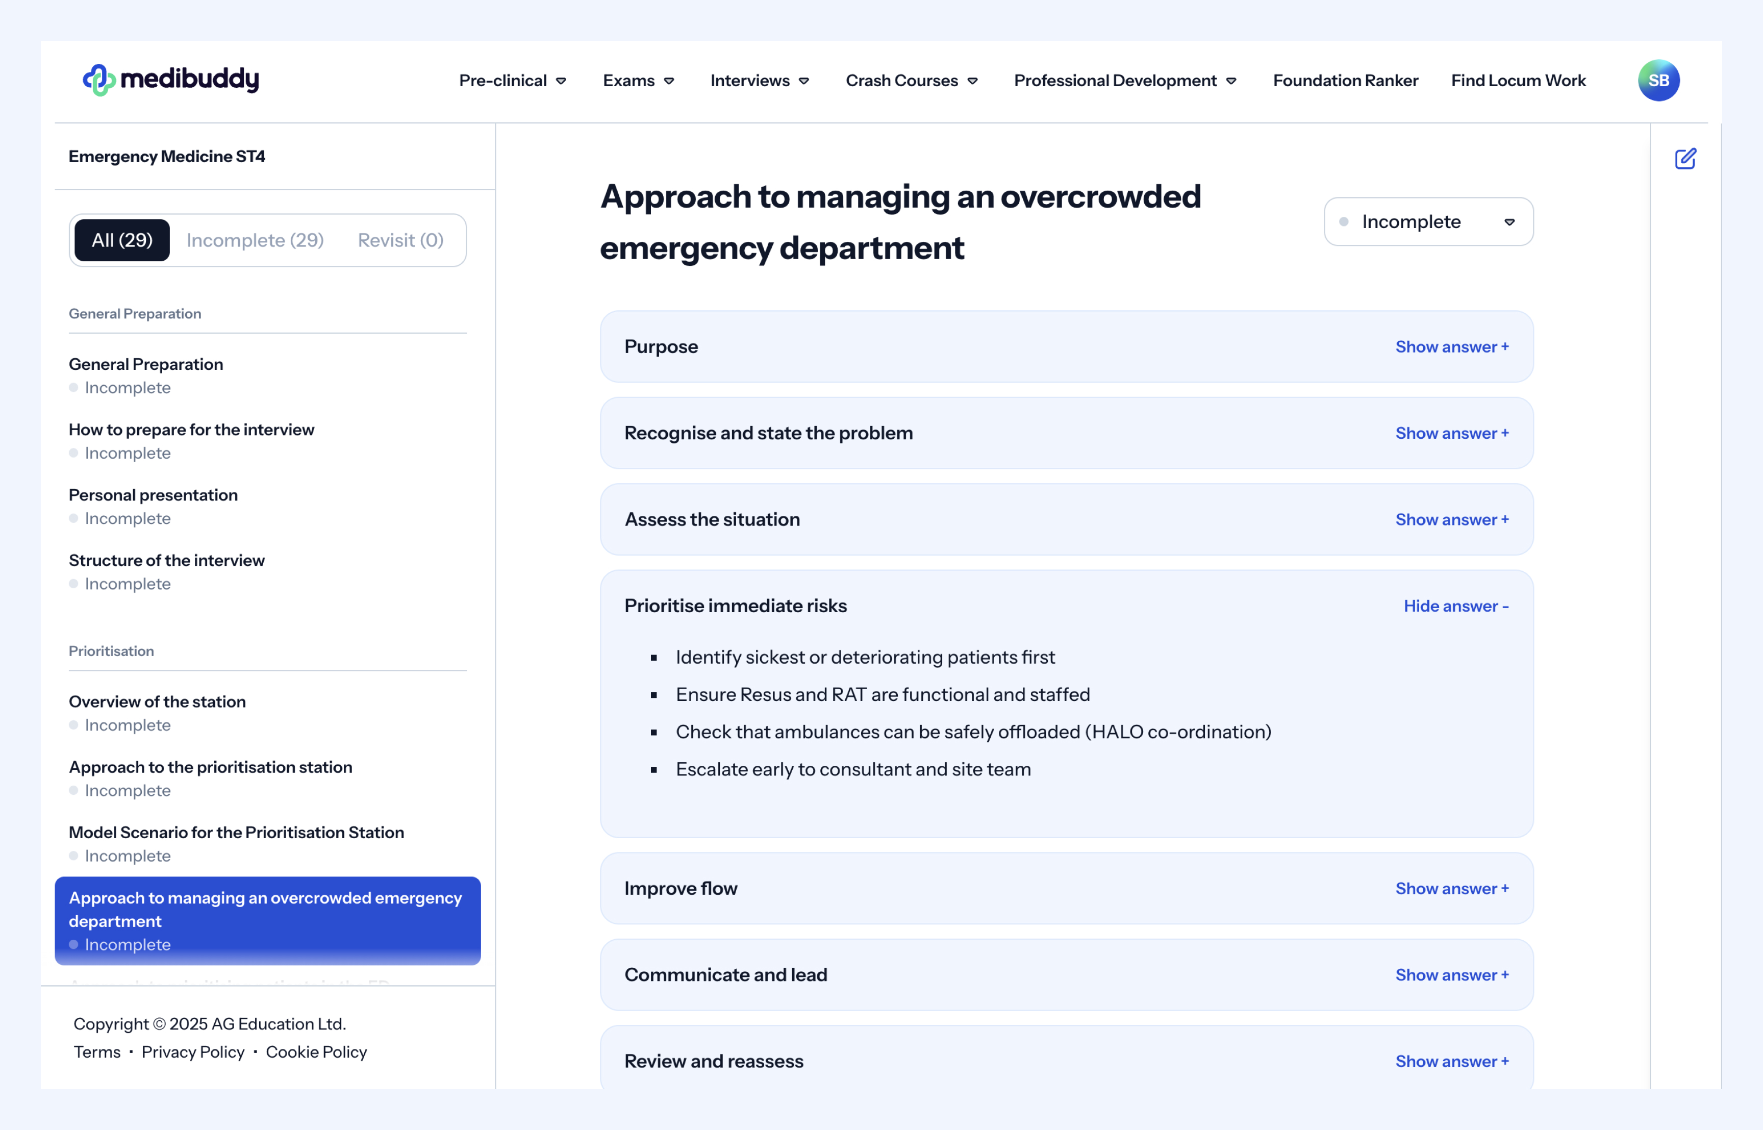Open the SB user avatar menu

(1658, 80)
